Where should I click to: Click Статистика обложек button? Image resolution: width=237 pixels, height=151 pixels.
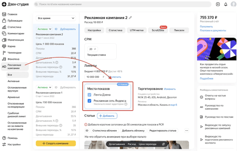click(x=105, y=130)
